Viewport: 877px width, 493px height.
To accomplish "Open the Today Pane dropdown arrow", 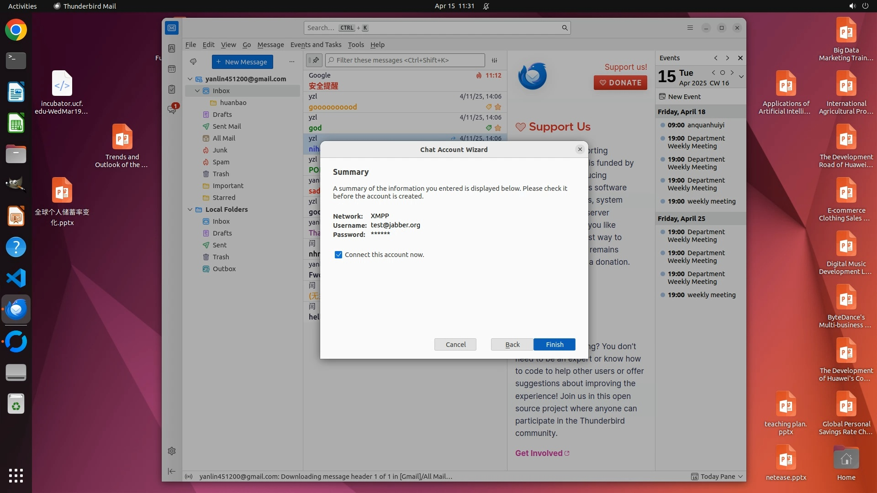I will click(740, 477).
